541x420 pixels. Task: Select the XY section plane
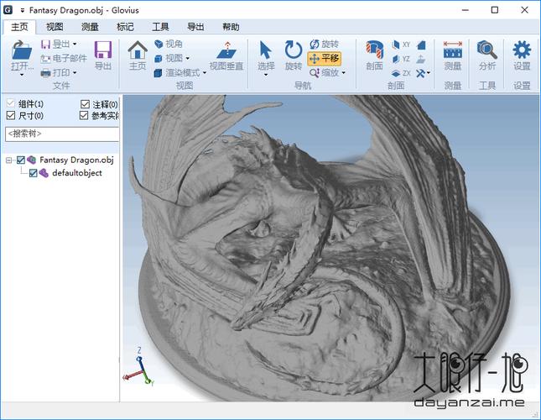click(401, 45)
